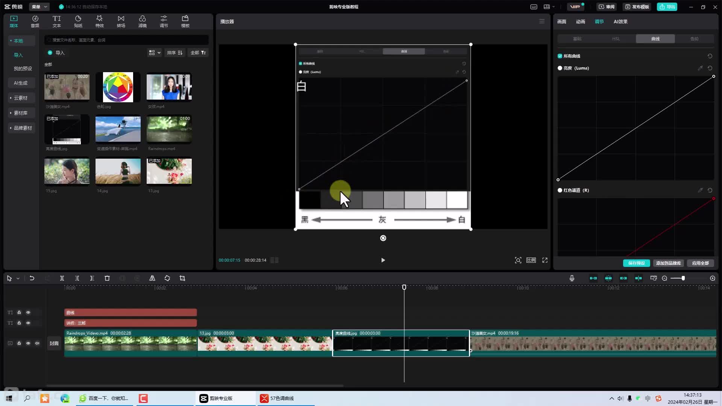The height and width of the screenshot is (406, 722).
Task: Expand the 品牌素材 section
Action: pos(21,128)
